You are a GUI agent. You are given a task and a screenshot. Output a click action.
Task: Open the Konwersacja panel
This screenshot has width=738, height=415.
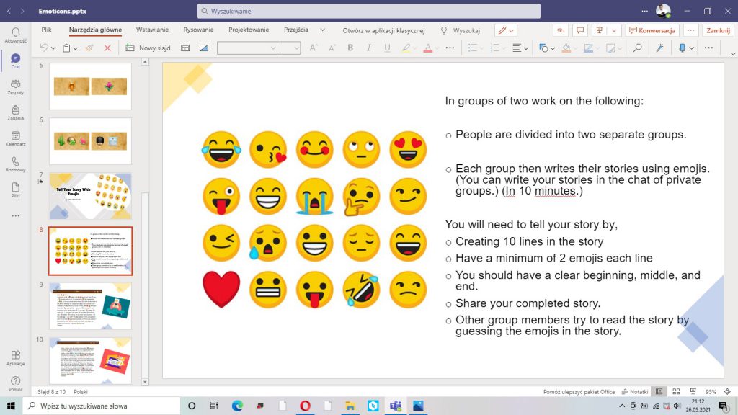pos(652,30)
